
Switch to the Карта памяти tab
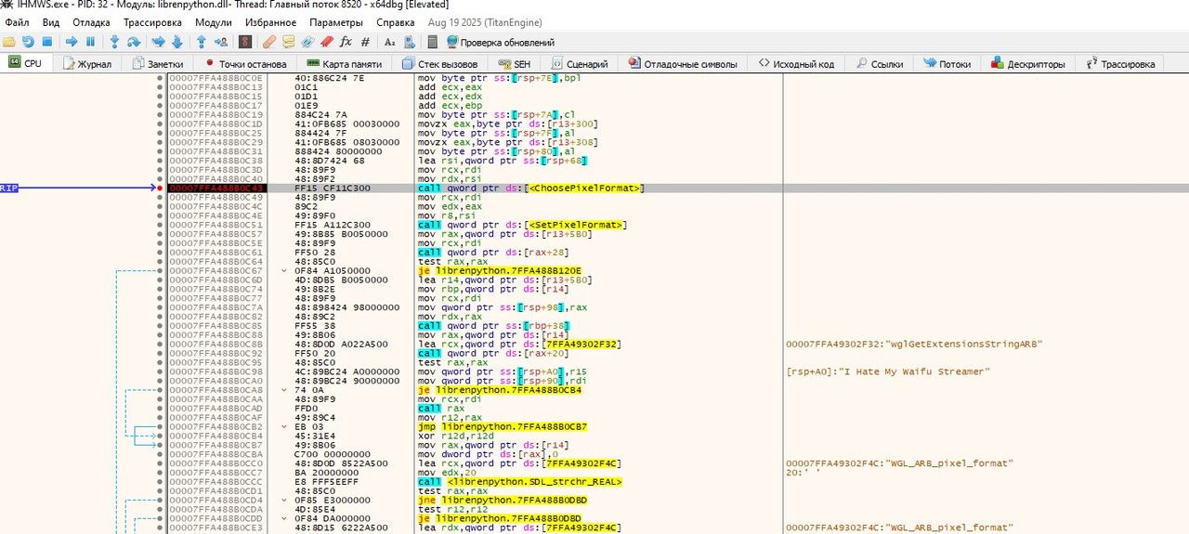pos(343,64)
